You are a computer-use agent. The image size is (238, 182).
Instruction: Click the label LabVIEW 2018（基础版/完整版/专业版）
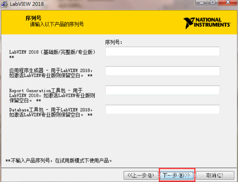pos(52,52)
